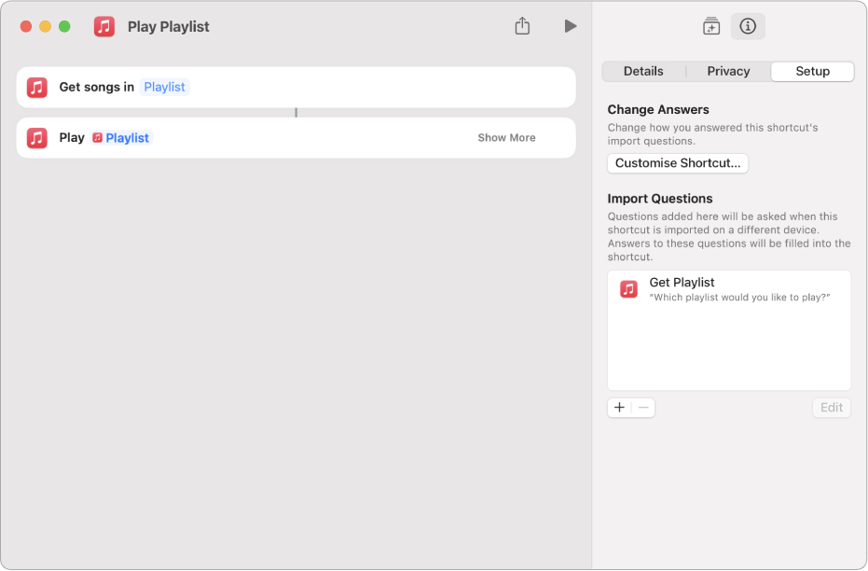Click the Play Playlist shortcut title
The width and height of the screenshot is (868, 571).
168,26
